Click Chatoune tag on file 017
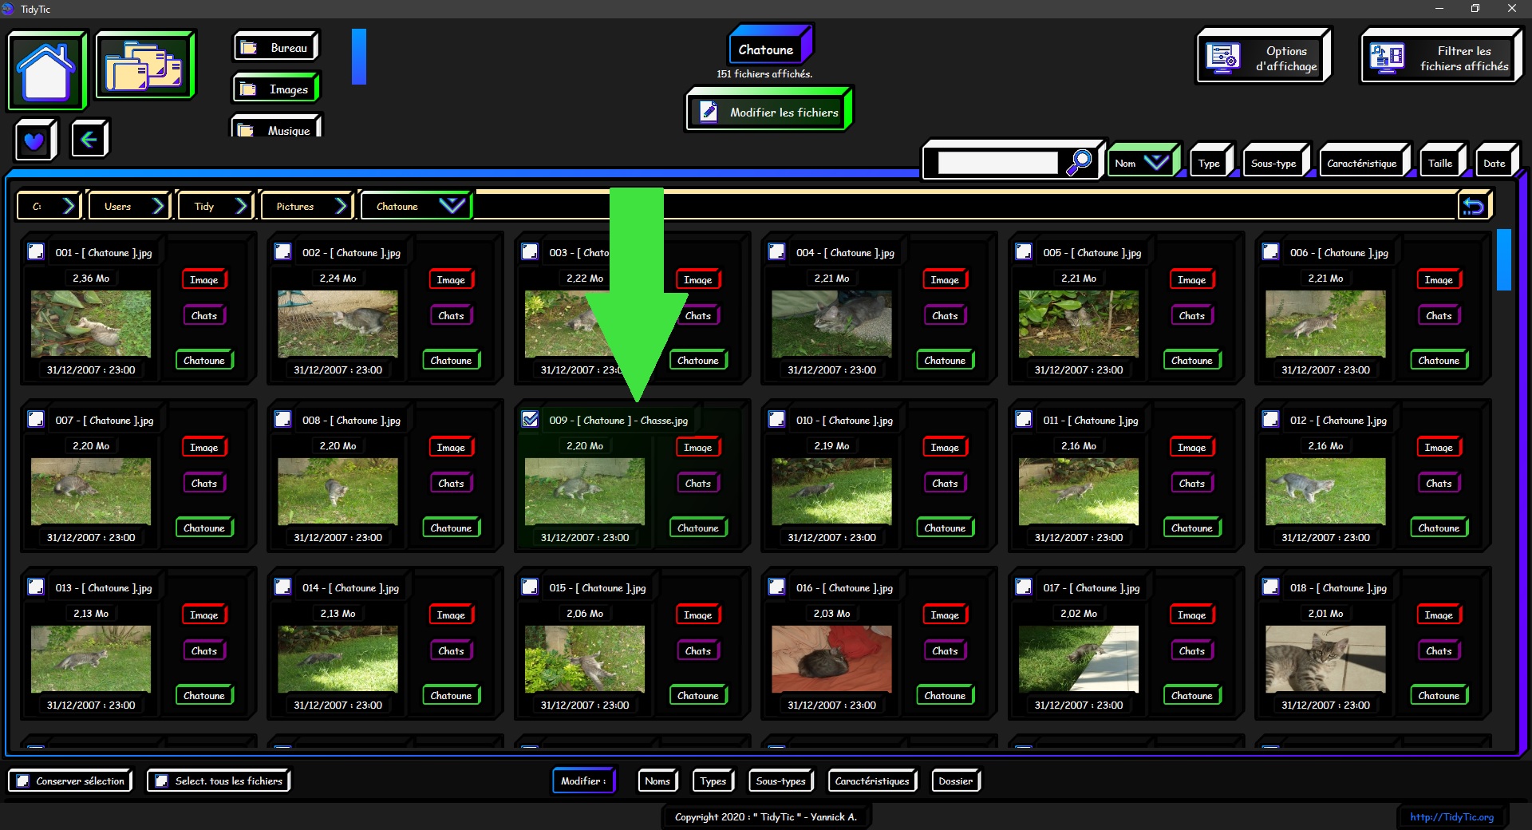This screenshot has height=830, width=1532. 1191,695
